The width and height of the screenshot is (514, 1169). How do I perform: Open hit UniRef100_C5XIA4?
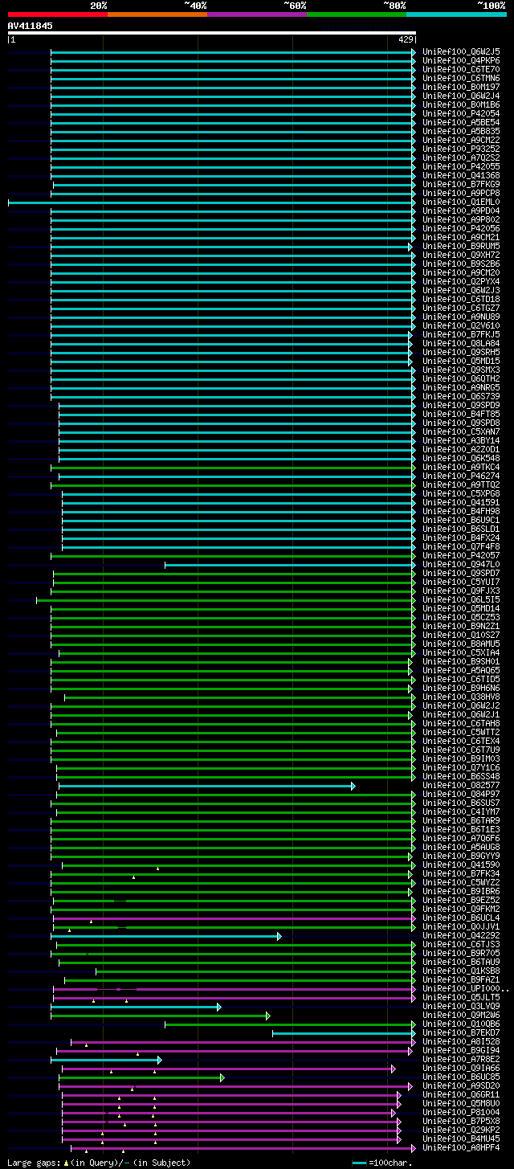[x=461, y=652]
